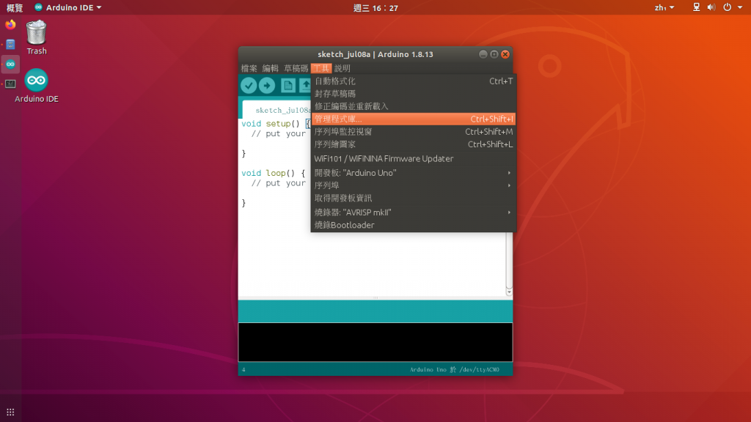This screenshot has height=422, width=751.
Task: Open 序列埠監控視窗 from the menu
Action: click(414, 132)
